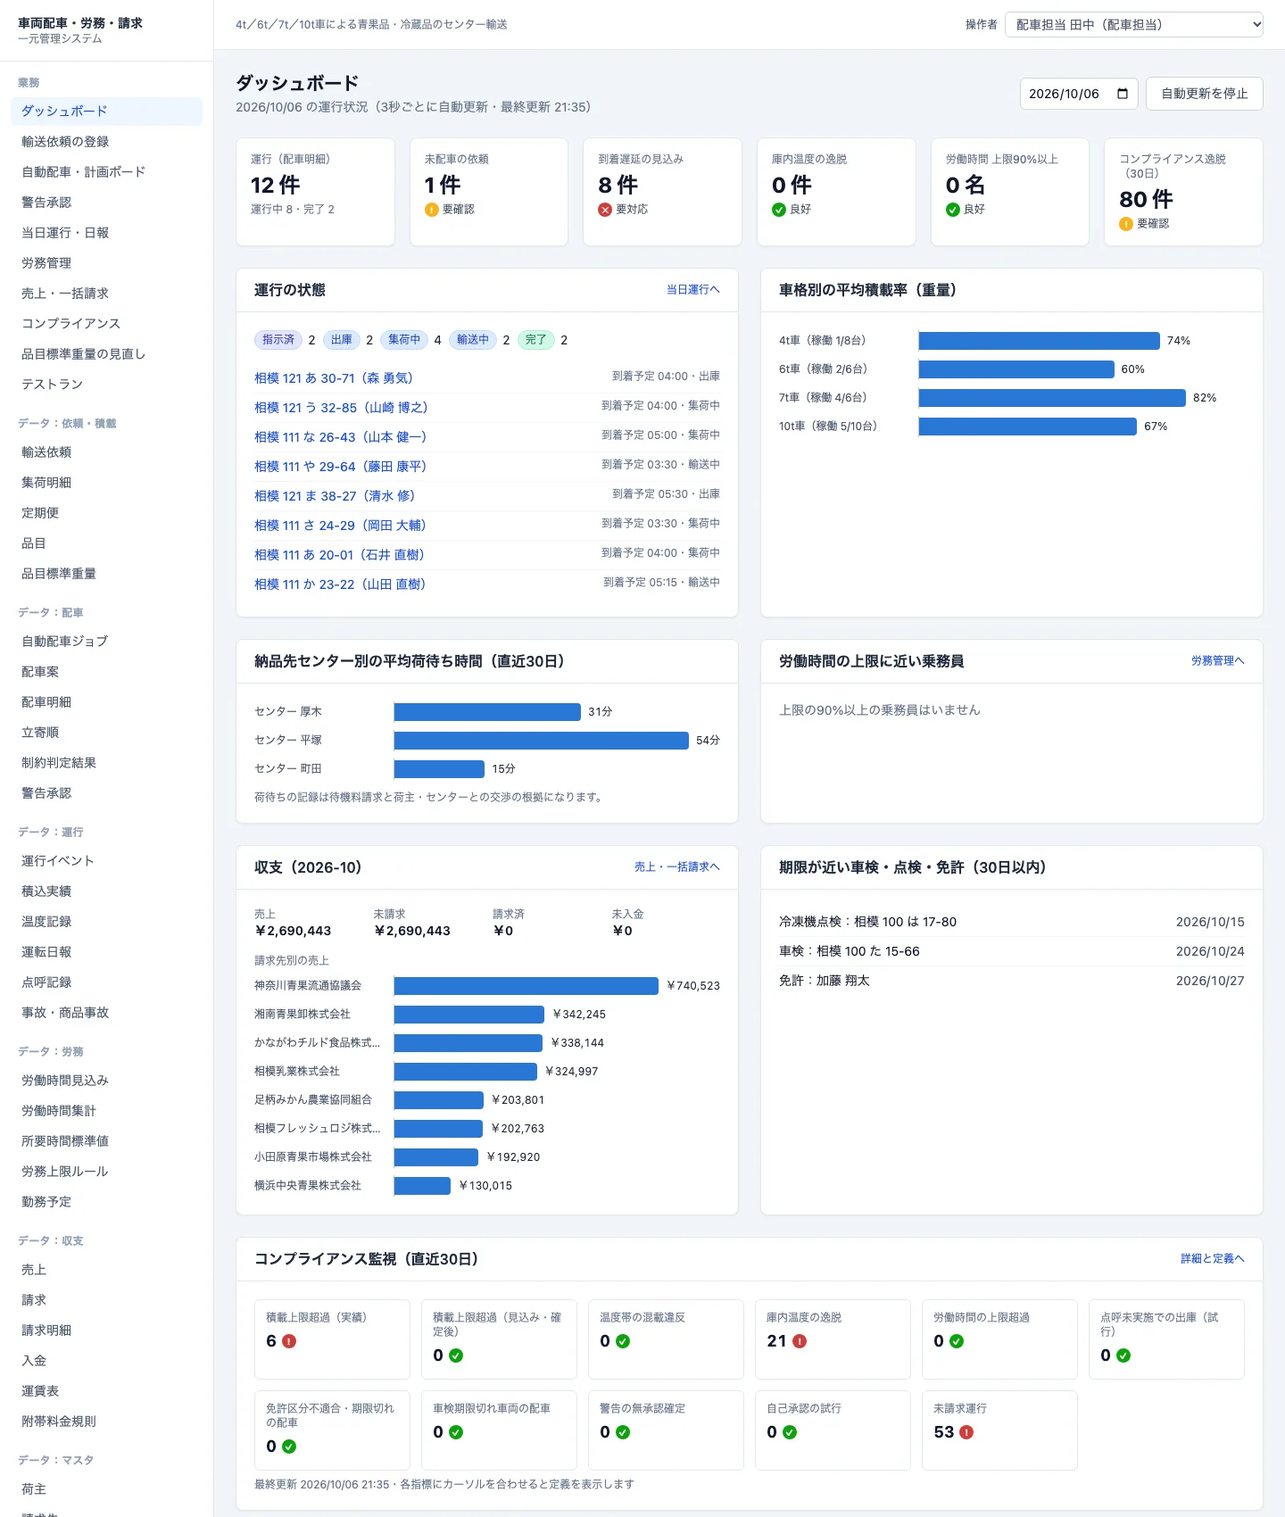Click the green check in 点呼未実施での出庫 tile
The image size is (1285, 1517).
point(1123,1355)
